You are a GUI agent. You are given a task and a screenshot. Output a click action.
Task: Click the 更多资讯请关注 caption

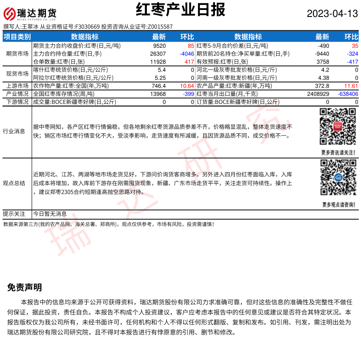click(338, 152)
